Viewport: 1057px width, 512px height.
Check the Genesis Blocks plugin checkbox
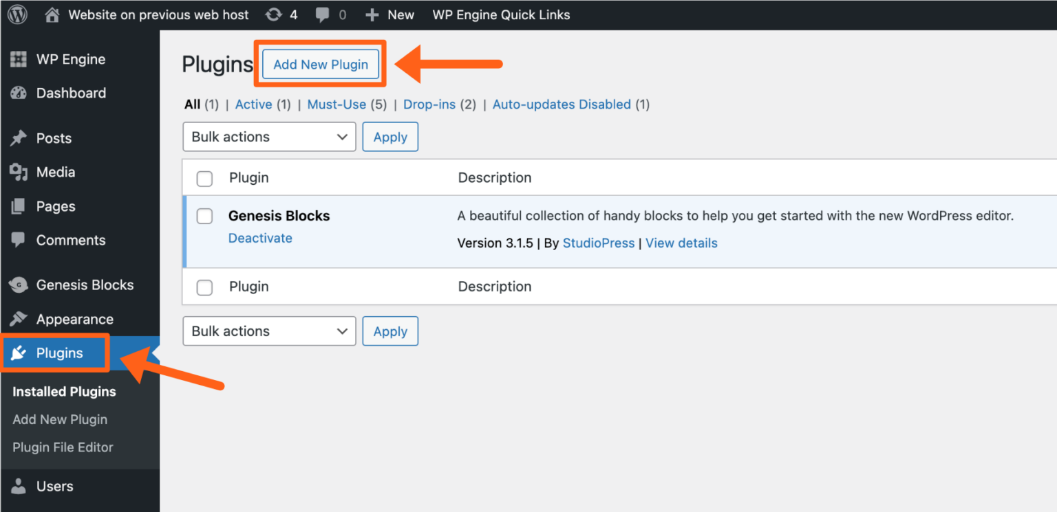204,216
